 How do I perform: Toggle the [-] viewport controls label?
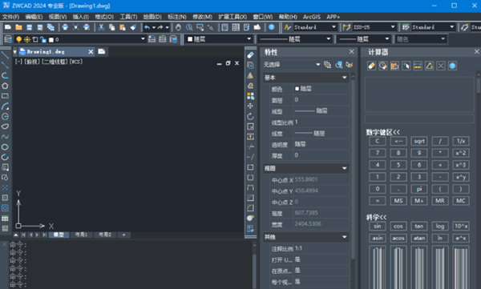[x=18, y=62]
